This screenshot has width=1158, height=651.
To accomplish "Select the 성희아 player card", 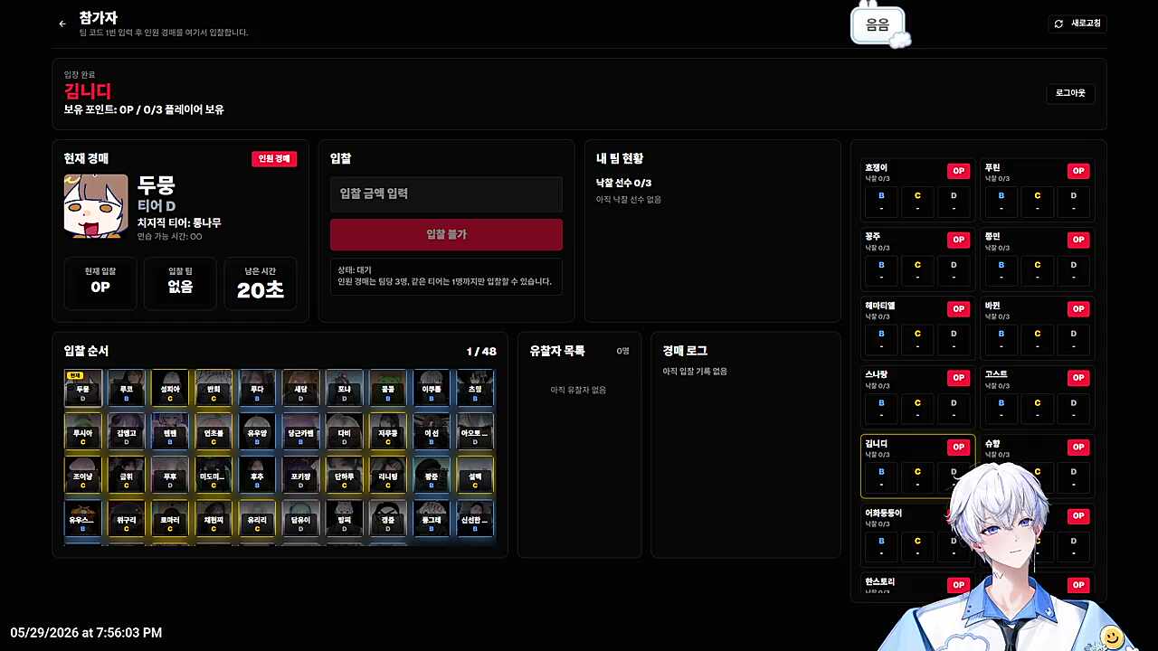I will click(170, 387).
